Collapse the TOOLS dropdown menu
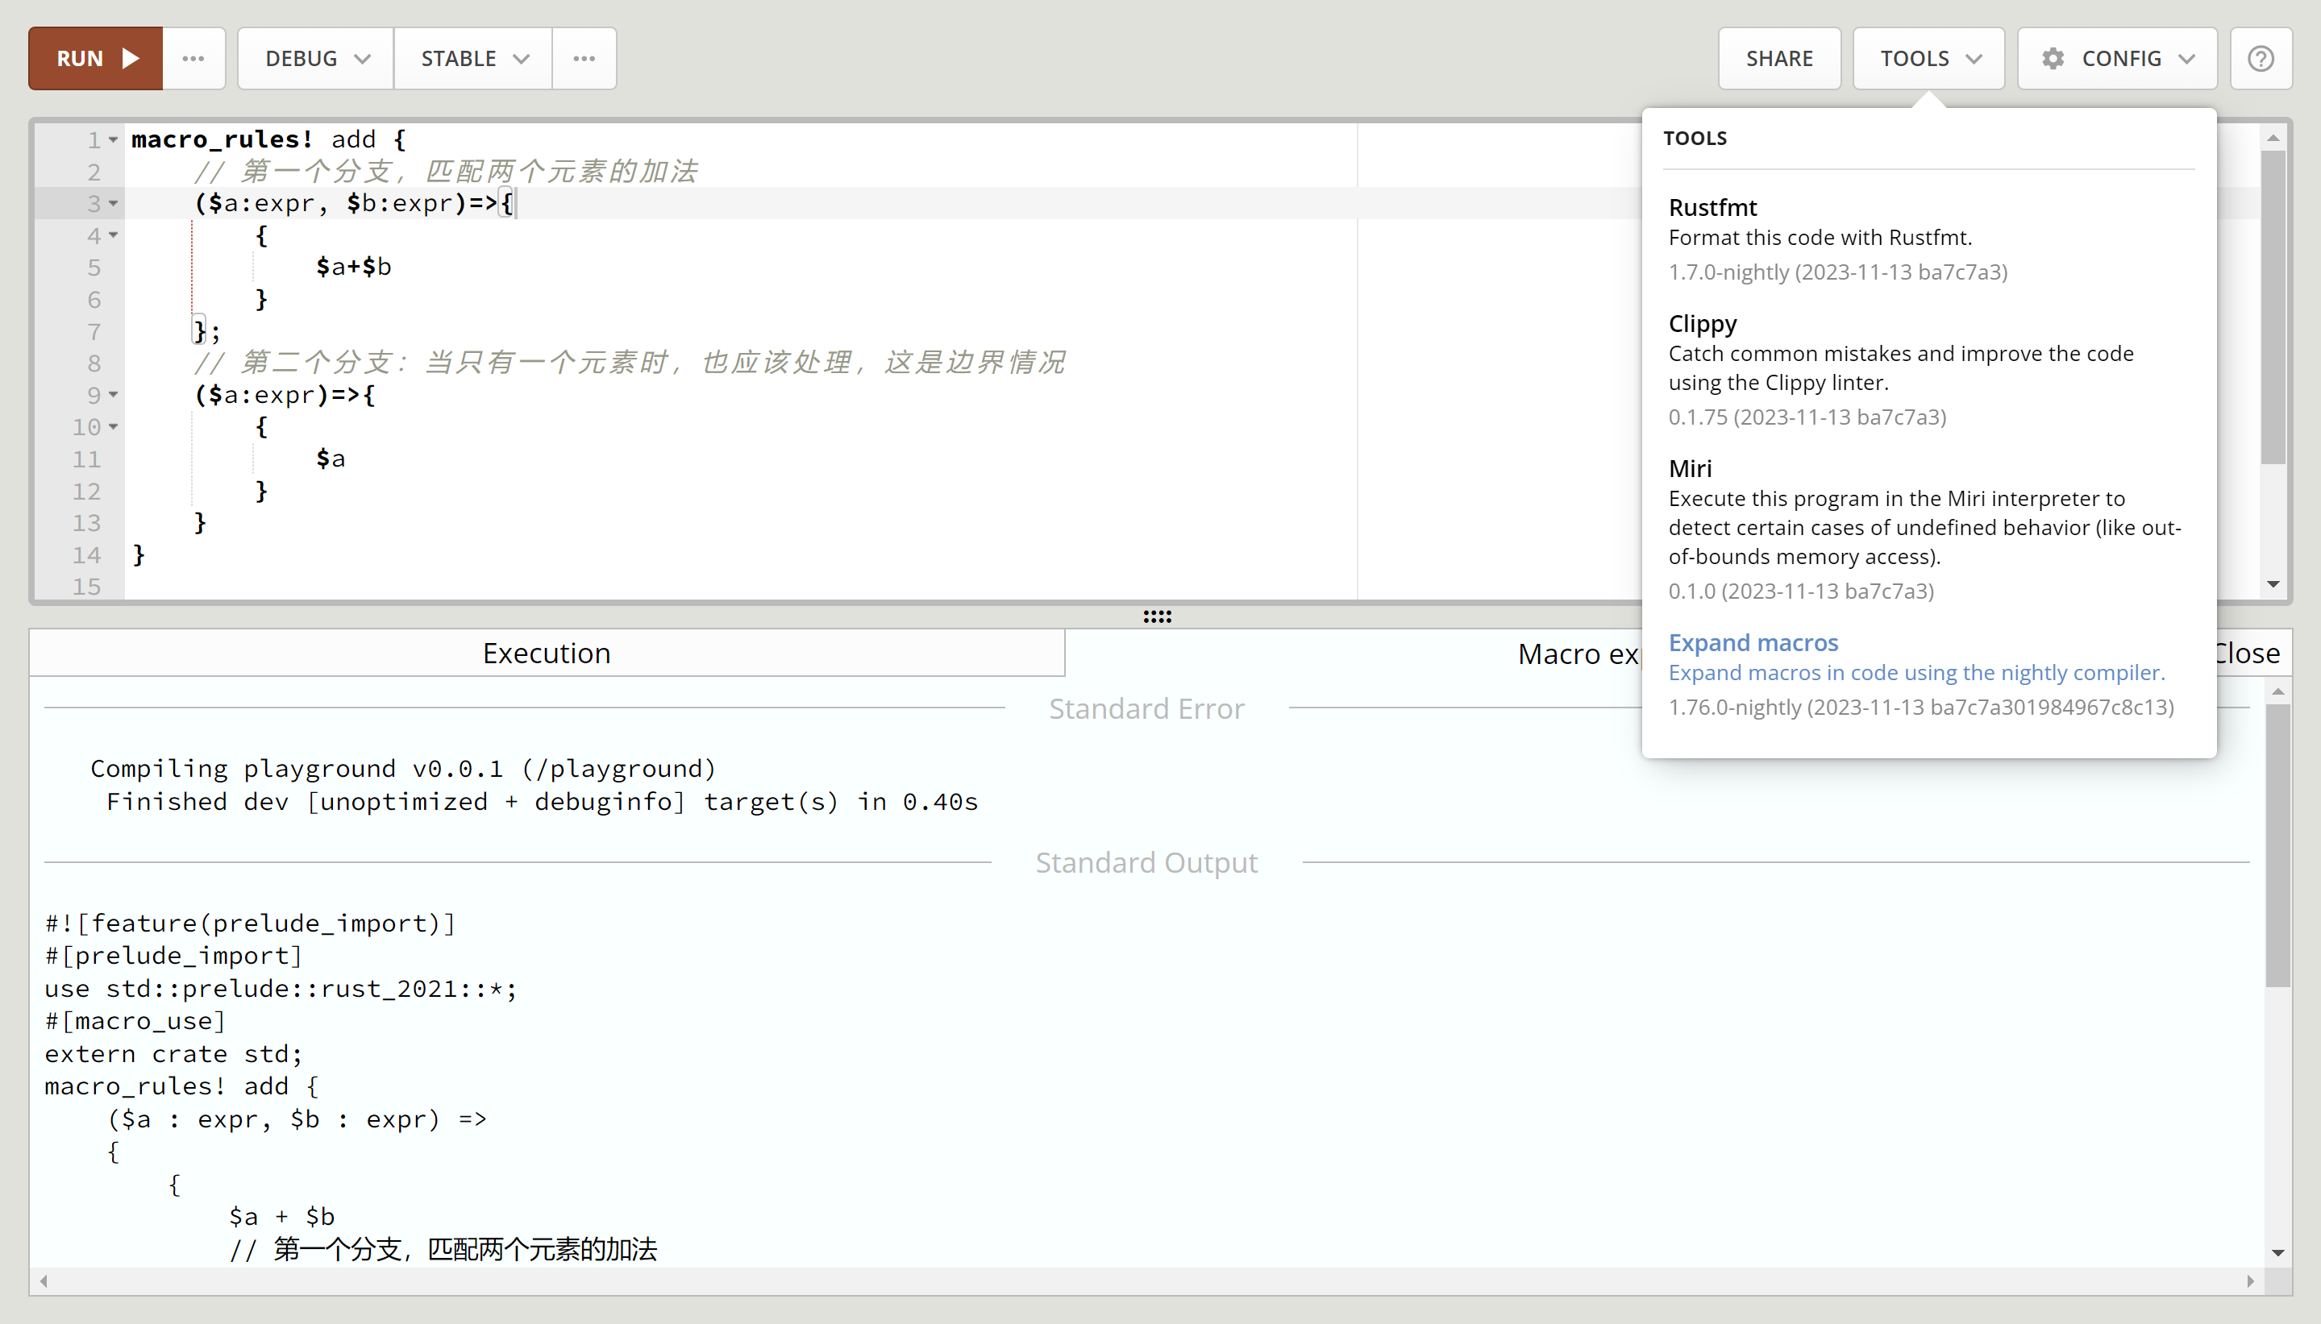 tap(1928, 58)
